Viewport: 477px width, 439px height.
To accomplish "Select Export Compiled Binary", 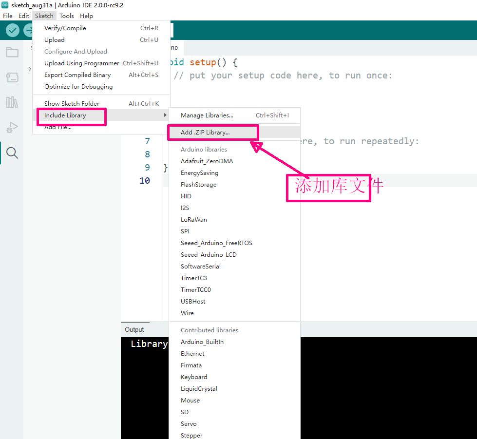I will [101, 75].
